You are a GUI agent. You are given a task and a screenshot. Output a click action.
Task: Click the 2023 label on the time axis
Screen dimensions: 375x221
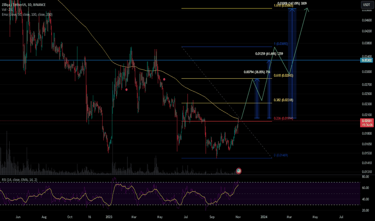pyautogui.click(x=109, y=217)
